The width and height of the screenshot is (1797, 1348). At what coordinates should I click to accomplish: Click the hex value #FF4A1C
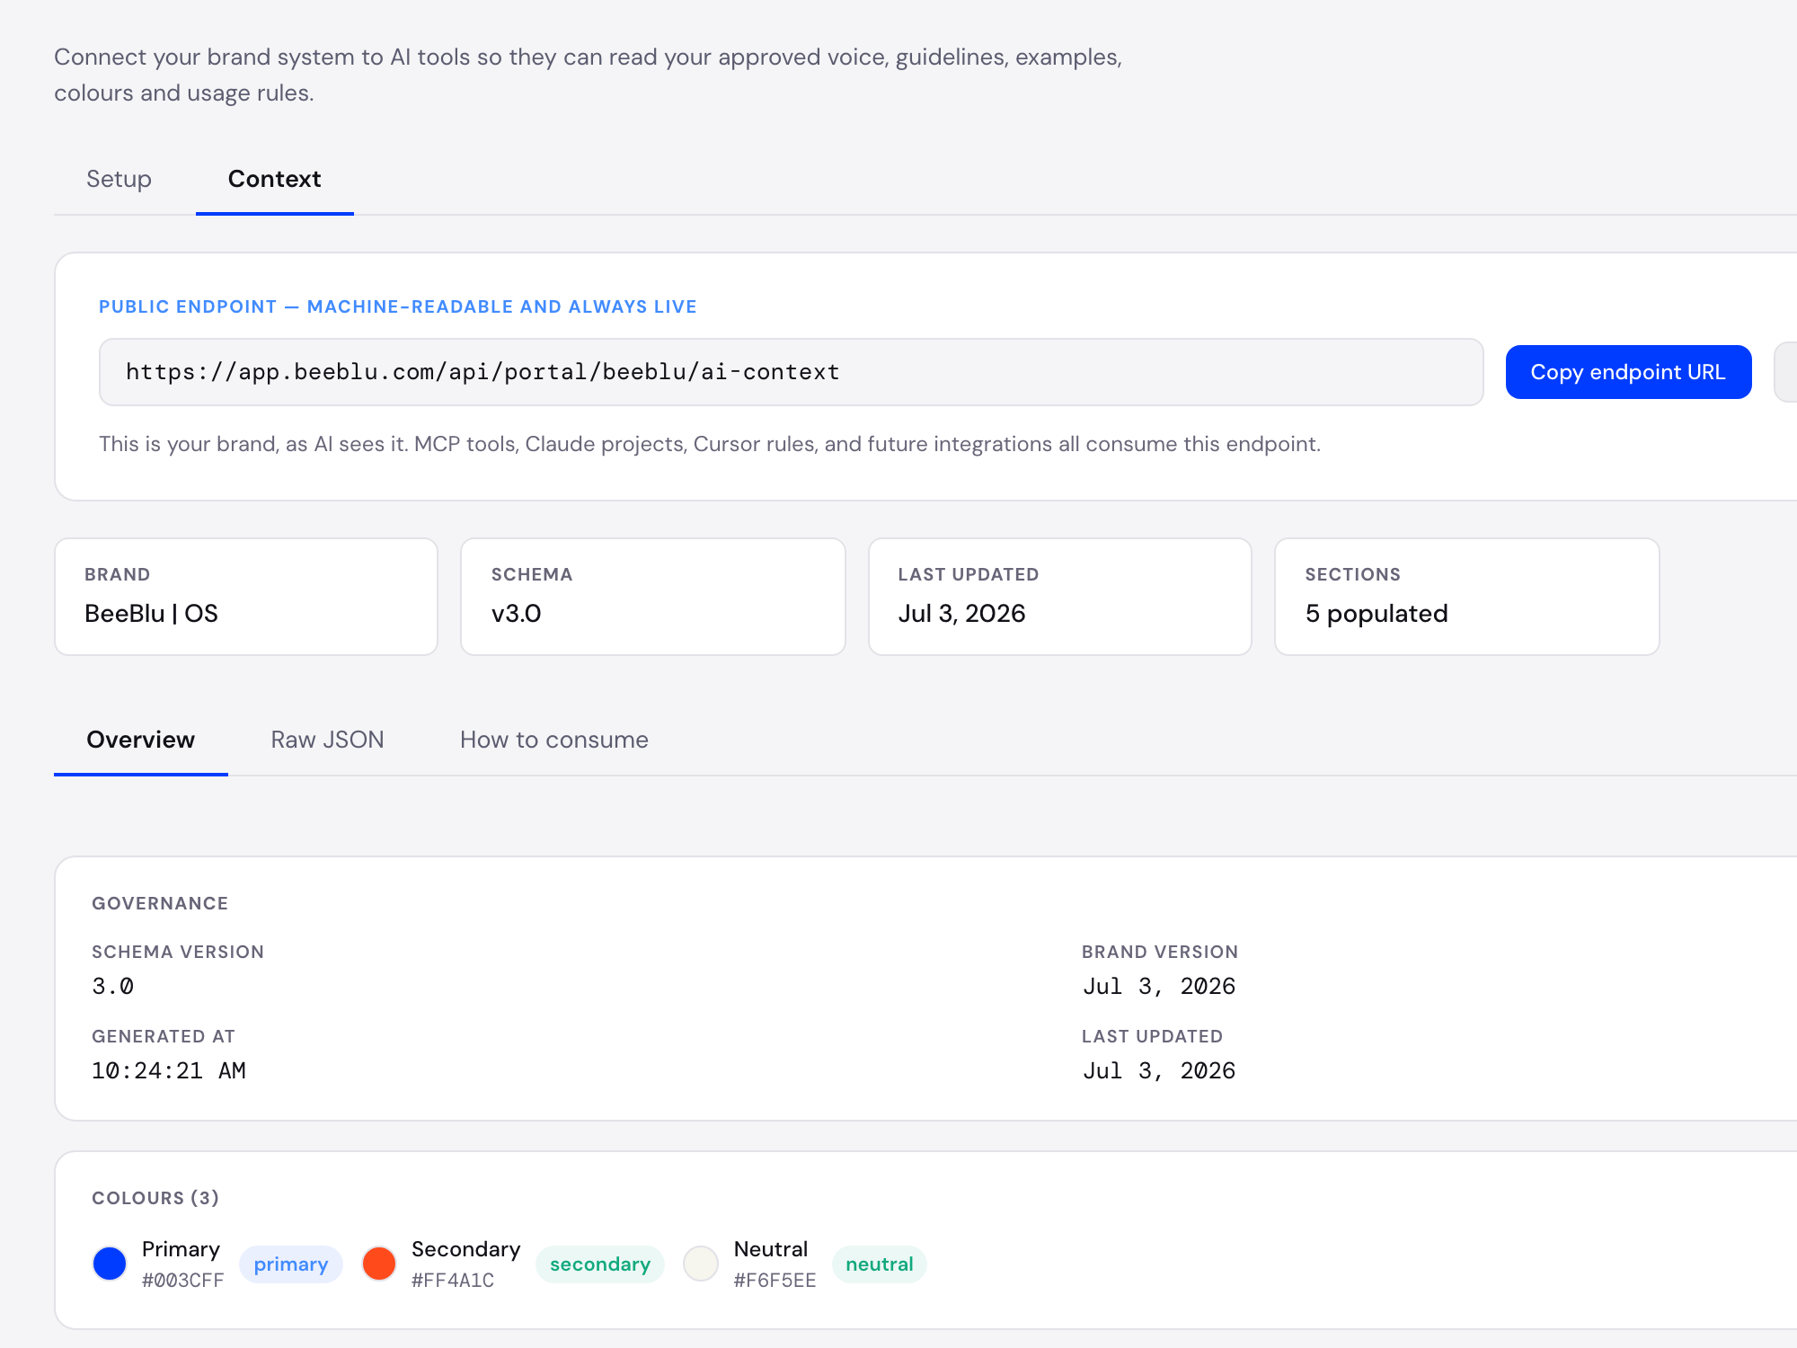[x=453, y=1281]
